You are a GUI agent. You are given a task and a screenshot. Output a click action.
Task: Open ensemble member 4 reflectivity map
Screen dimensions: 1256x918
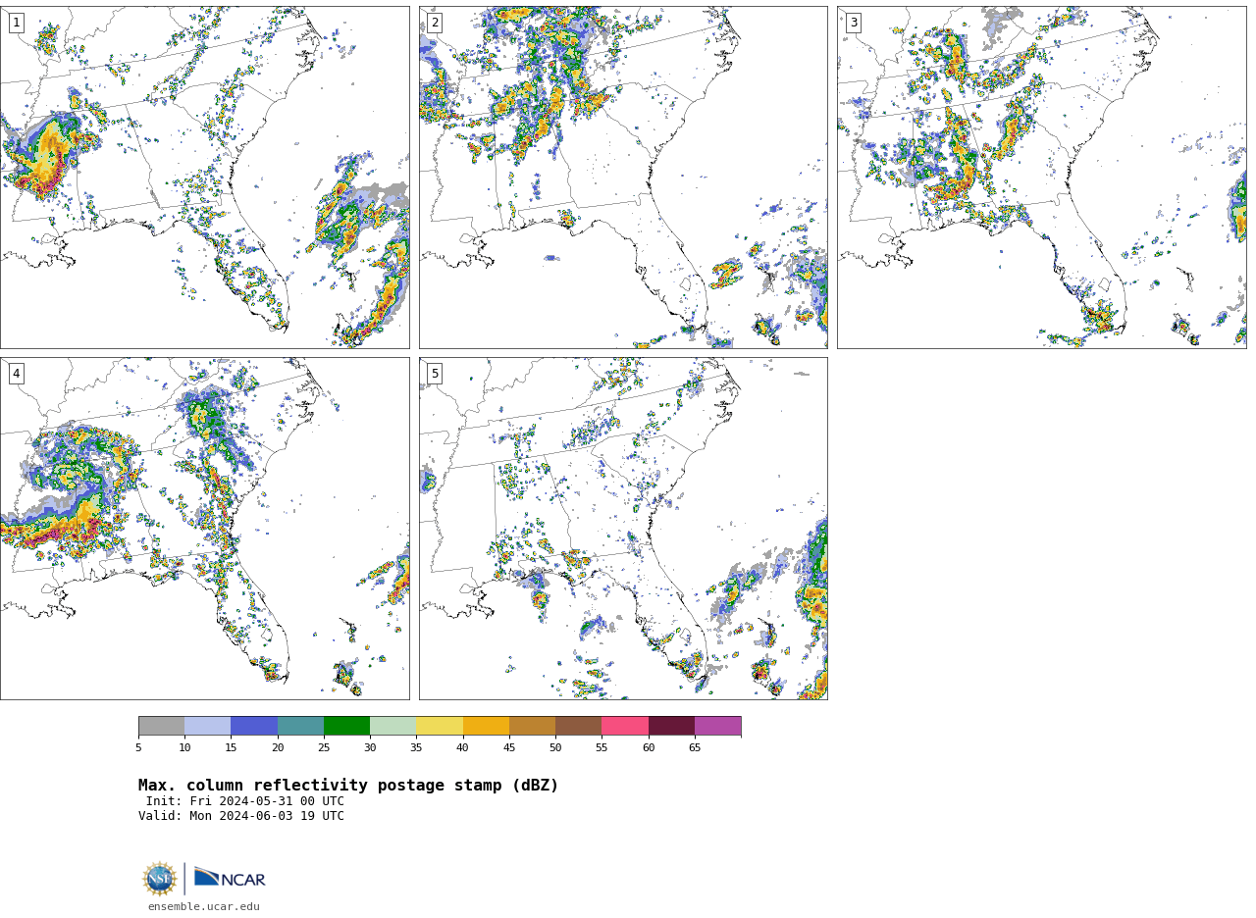(x=204, y=529)
